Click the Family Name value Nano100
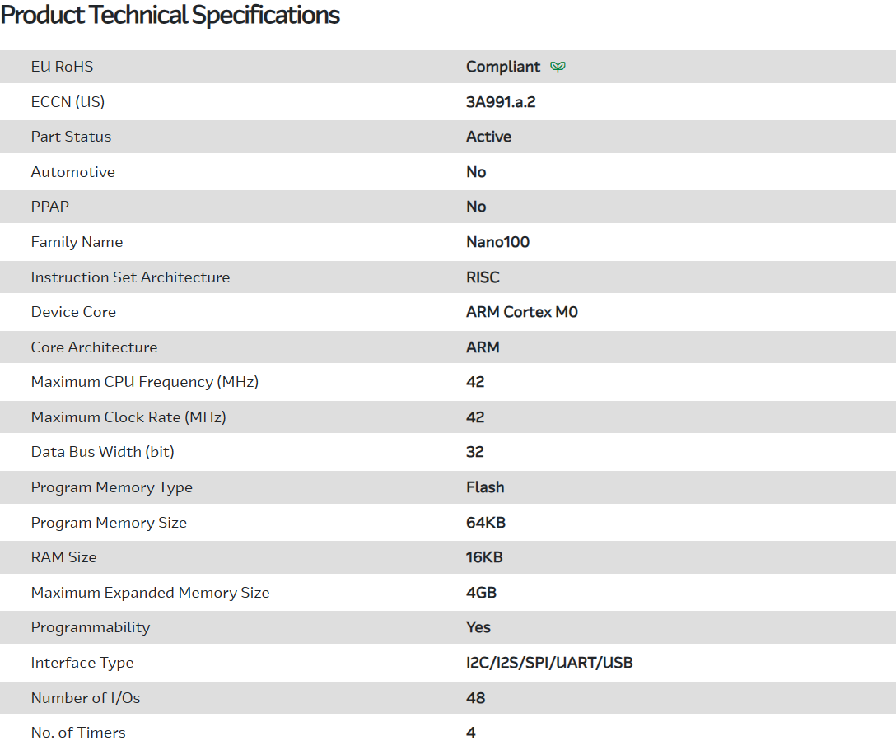This screenshot has width=896, height=745. (x=497, y=242)
